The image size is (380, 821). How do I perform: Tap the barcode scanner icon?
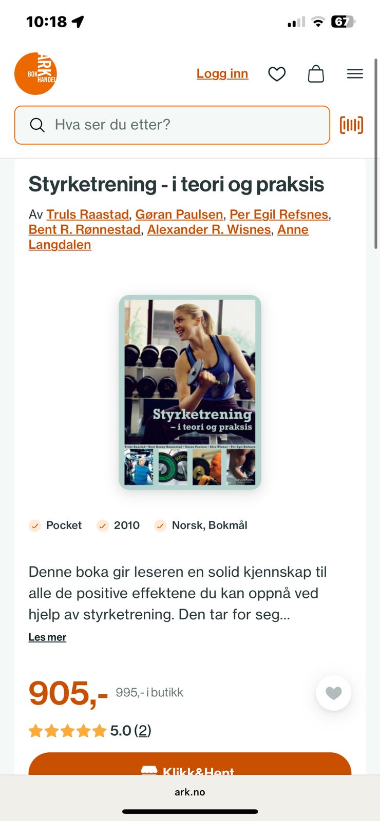pos(352,125)
